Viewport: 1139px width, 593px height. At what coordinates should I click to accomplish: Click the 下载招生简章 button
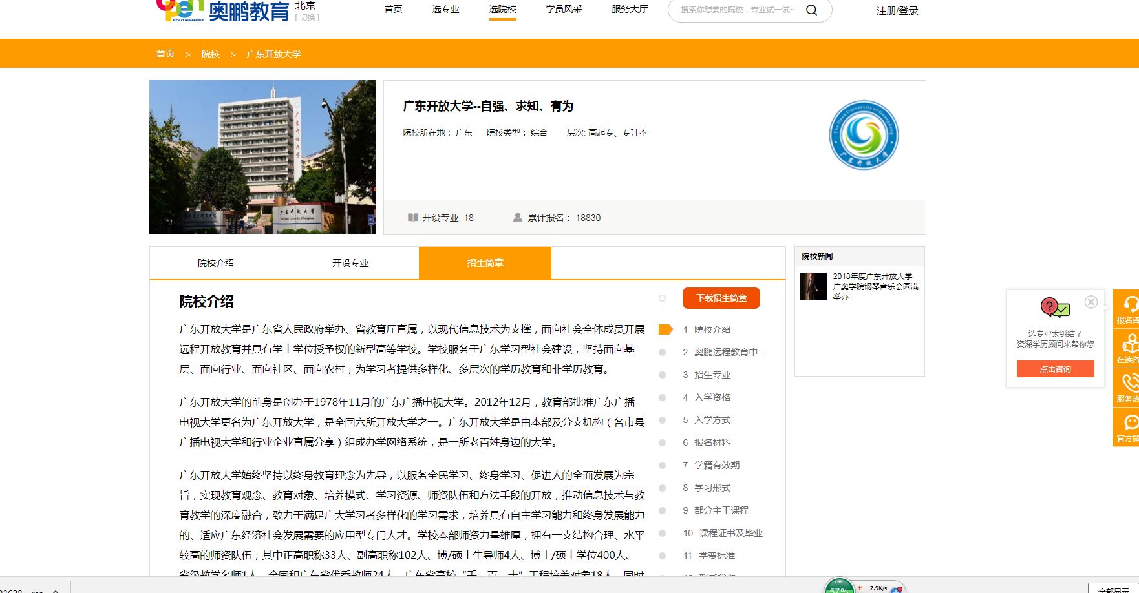tap(721, 298)
